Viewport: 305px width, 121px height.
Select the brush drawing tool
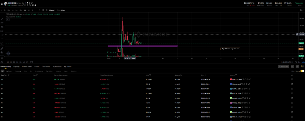coord(2,35)
